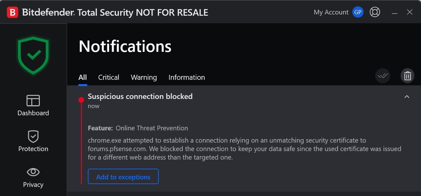Click the Add to exceptions button
The width and height of the screenshot is (421, 196).
(123, 177)
